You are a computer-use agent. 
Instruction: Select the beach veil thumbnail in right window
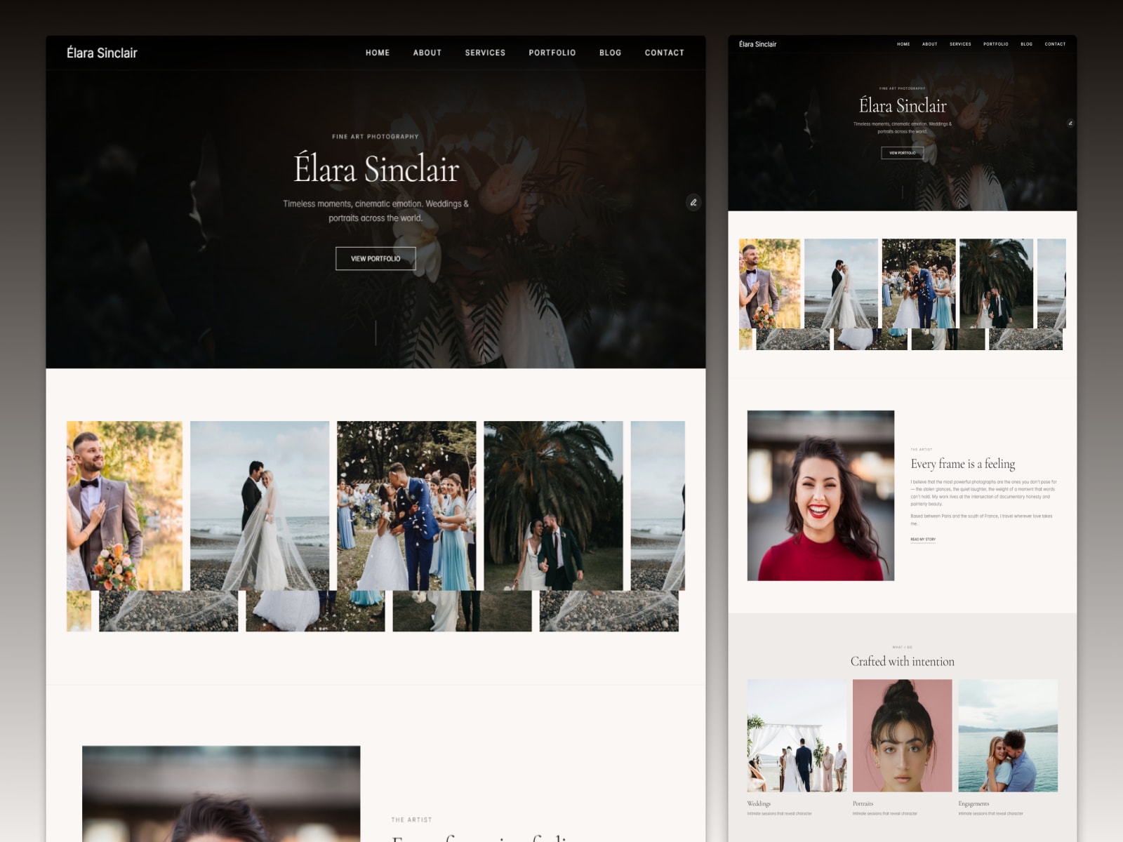pyautogui.click(x=841, y=283)
